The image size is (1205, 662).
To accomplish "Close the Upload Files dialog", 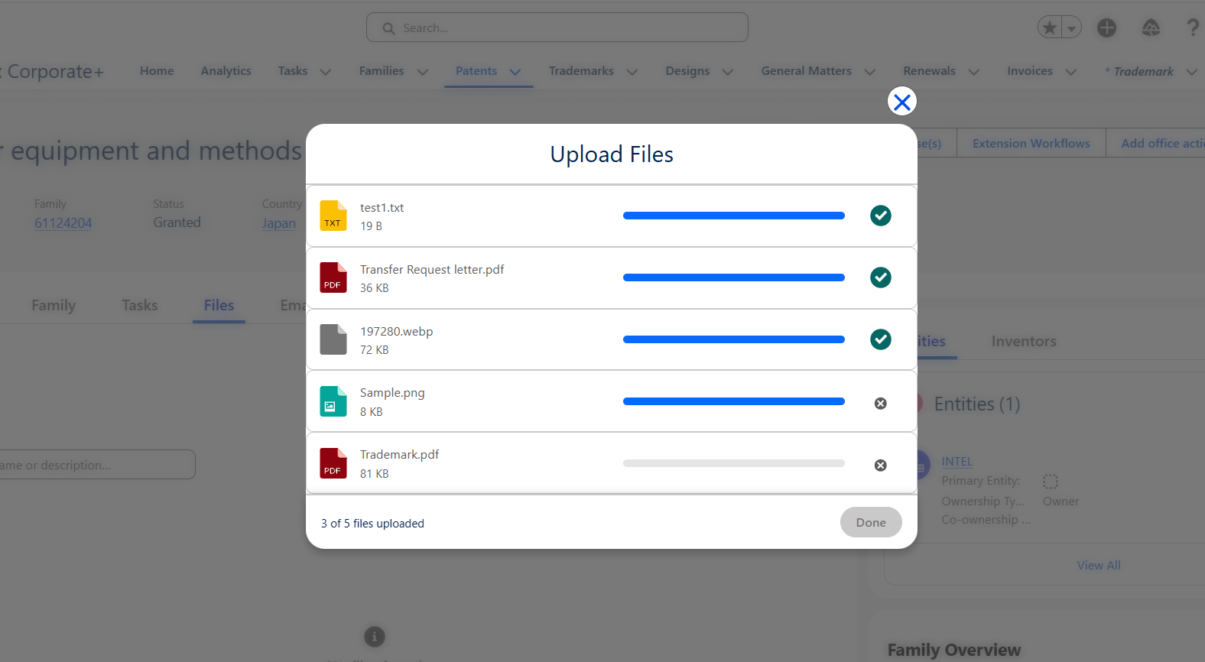I will point(902,102).
